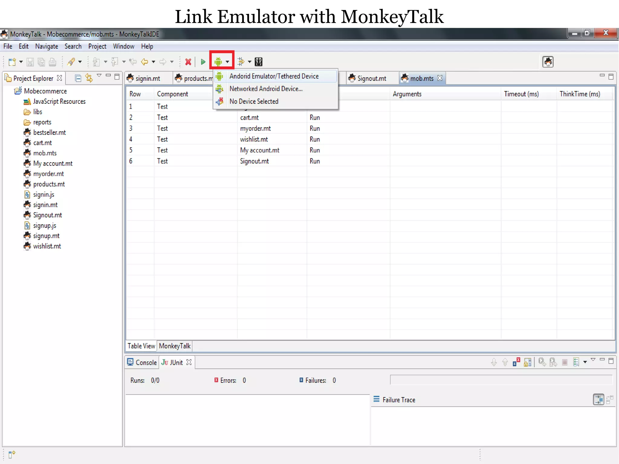
Task: Click JUnit Next Failure down arrow
Action: (x=494, y=362)
